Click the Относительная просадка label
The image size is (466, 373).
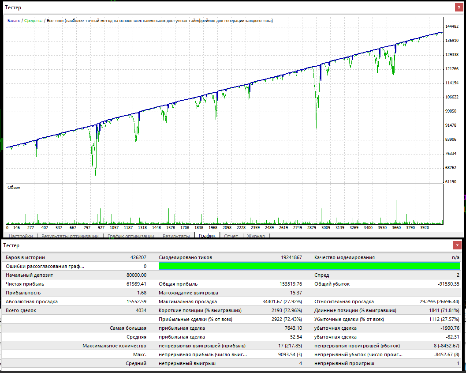click(344, 301)
